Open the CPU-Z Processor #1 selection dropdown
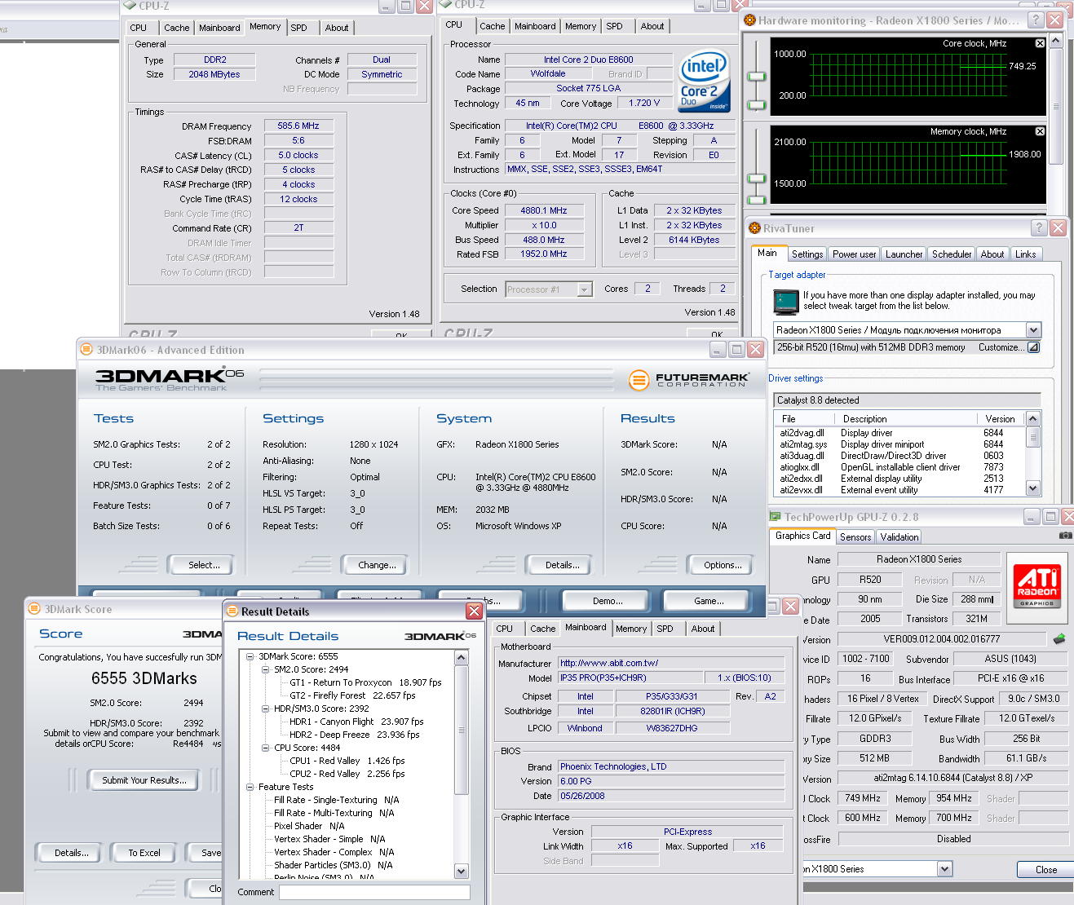 point(584,289)
